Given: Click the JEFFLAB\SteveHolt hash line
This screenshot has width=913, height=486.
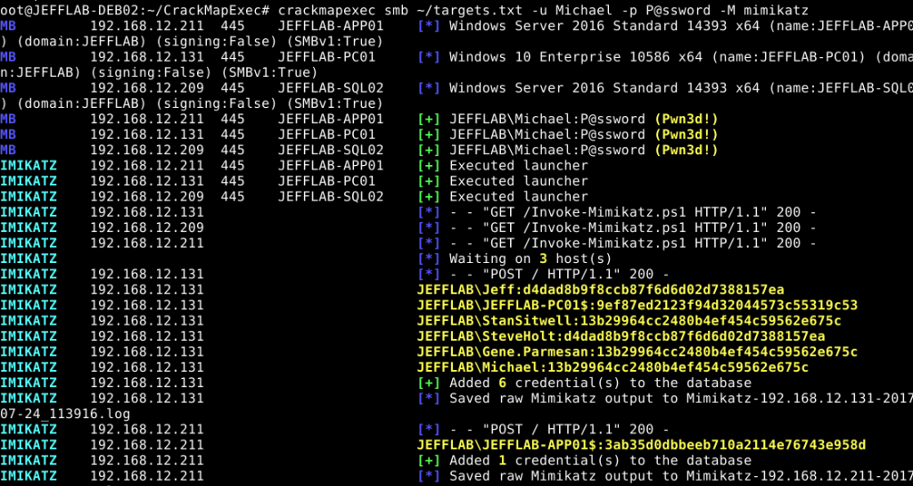Looking at the screenshot, I should [x=621, y=336].
